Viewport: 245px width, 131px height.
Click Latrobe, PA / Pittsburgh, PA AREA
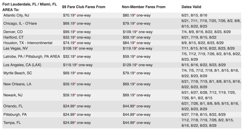pyautogui.click(x=32, y=57)
